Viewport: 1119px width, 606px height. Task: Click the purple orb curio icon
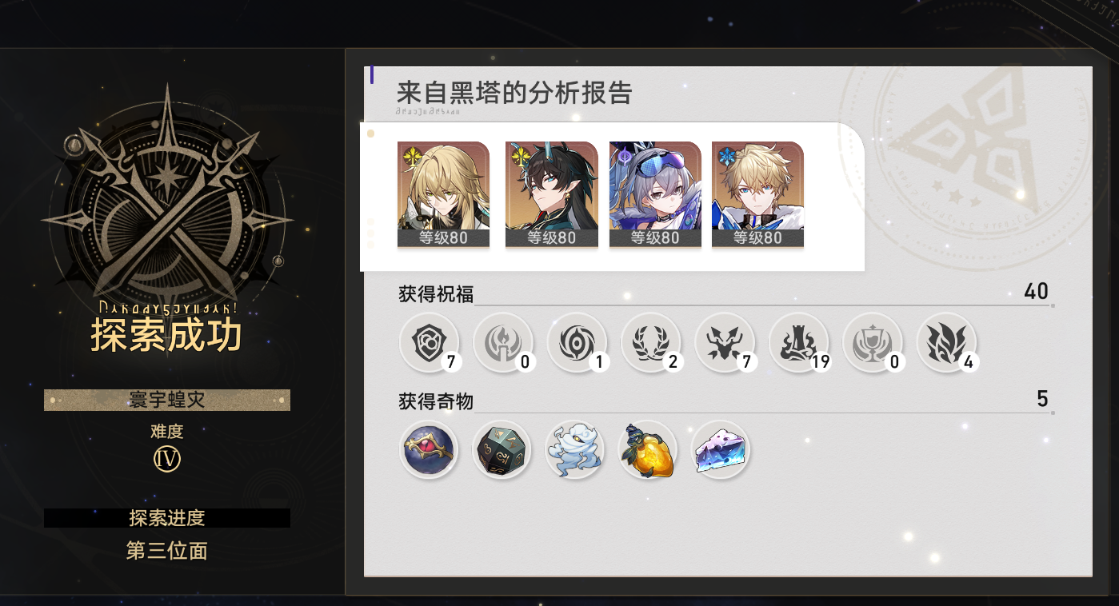tap(429, 450)
